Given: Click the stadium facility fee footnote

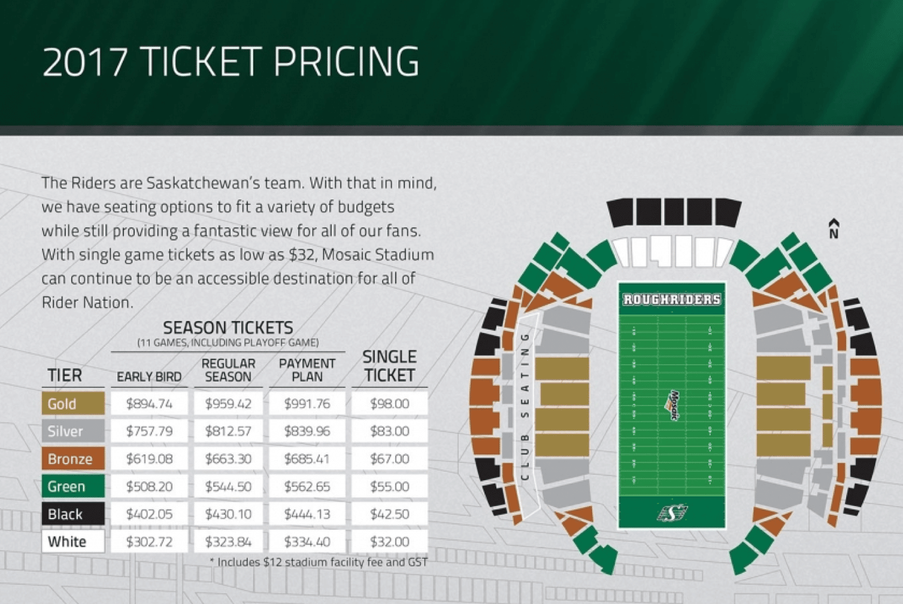Looking at the screenshot, I should click(x=319, y=562).
